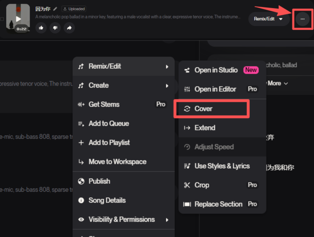The width and height of the screenshot is (314, 237).
Task: Expand the Remix/Edit submenu item
Action: 123,66
